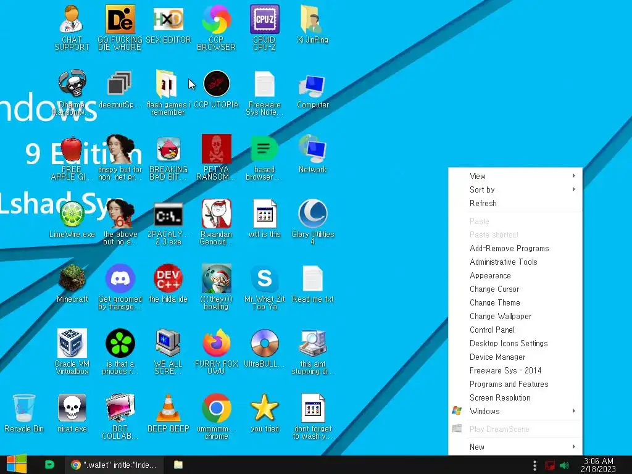Open Glary Utilities 4 icon
Image resolution: width=632 pixels, height=474 pixels.
click(x=313, y=222)
